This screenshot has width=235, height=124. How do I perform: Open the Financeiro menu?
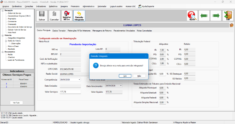[75, 7]
